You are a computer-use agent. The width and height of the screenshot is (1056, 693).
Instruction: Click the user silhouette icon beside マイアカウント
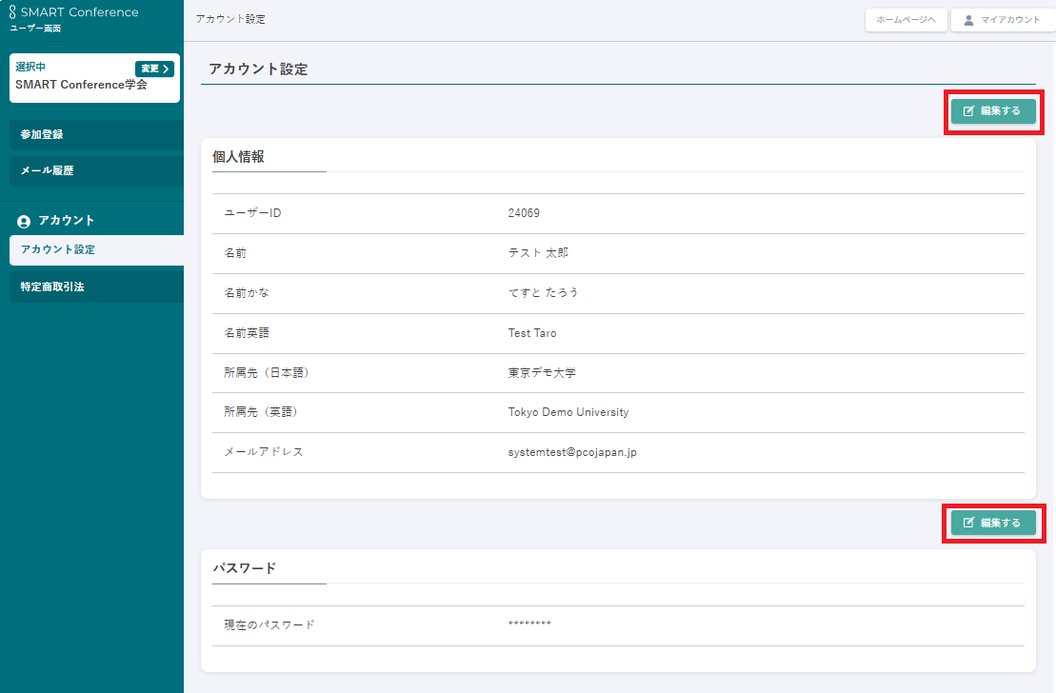pos(969,20)
